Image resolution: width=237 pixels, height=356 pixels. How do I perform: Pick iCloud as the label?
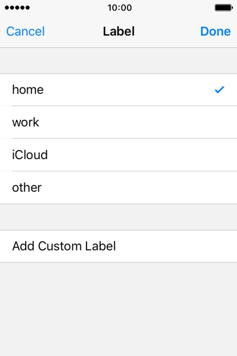(x=118, y=155)
